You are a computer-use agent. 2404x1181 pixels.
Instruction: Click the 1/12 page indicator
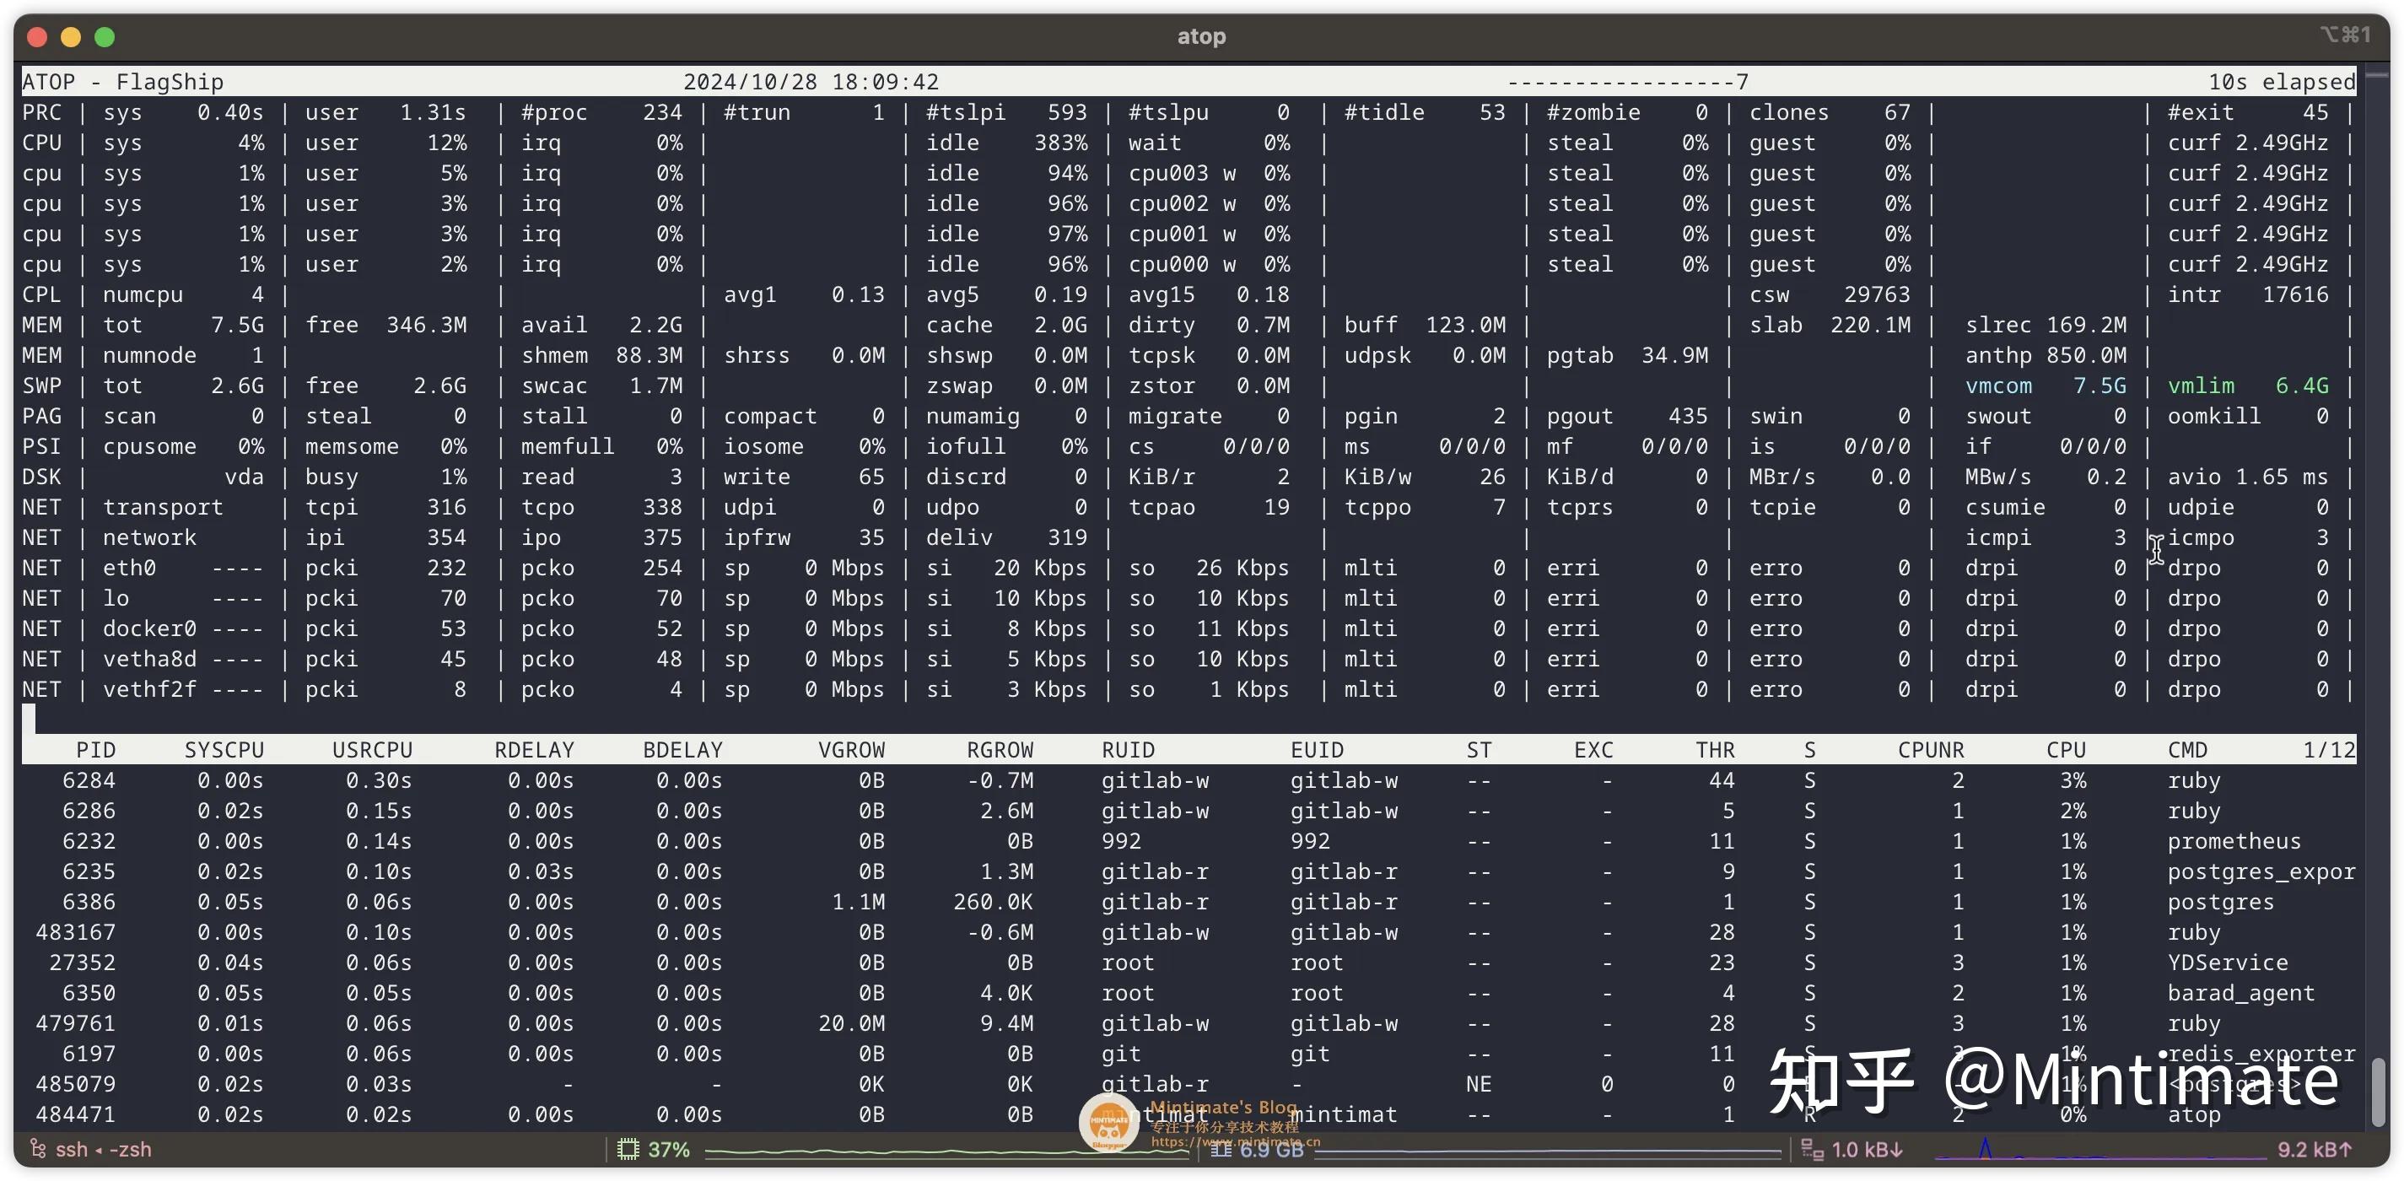pos(2329,750)
